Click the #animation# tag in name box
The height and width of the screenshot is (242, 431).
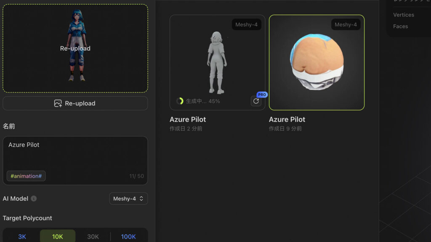click(x=26, y=176)
